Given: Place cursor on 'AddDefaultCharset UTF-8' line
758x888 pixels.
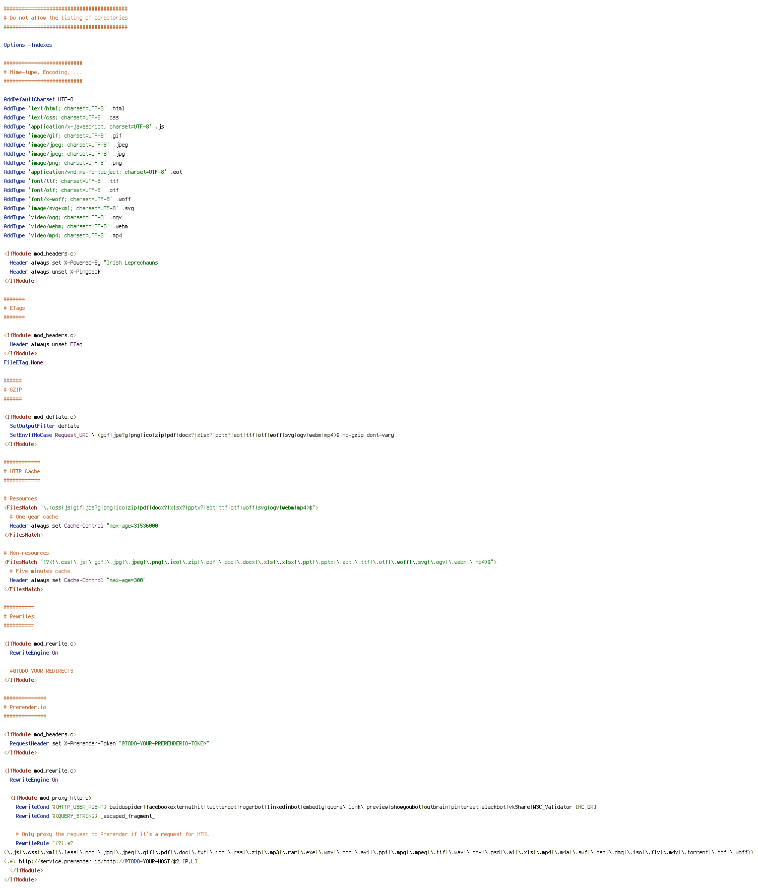Looking at the screenshot, I should pos(38,99).
